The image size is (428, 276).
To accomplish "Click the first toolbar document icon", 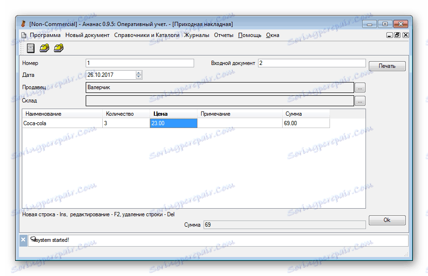I will coord(31,48).
